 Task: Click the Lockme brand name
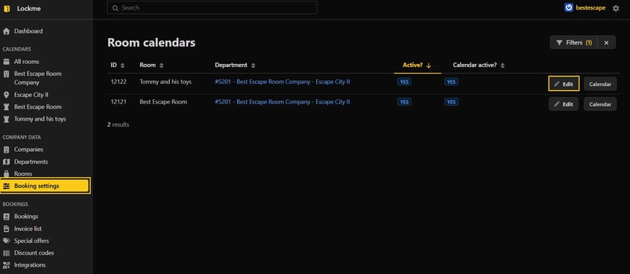tap(29, 9)
